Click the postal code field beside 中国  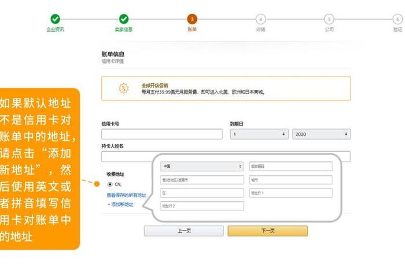[x=291, y=166]
